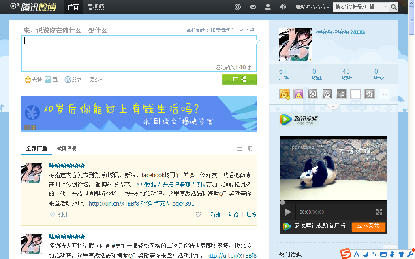Image resolution: width=415 pixels, height=259 pixels.
Task: Click the green 广播 publish button
Action: coord(239,80)
